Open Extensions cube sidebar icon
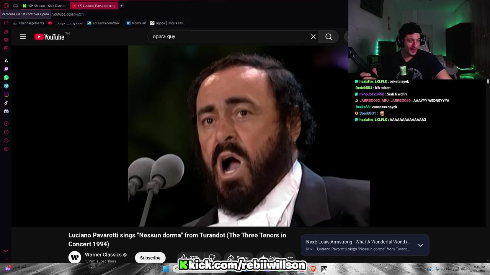 [6, 141]
